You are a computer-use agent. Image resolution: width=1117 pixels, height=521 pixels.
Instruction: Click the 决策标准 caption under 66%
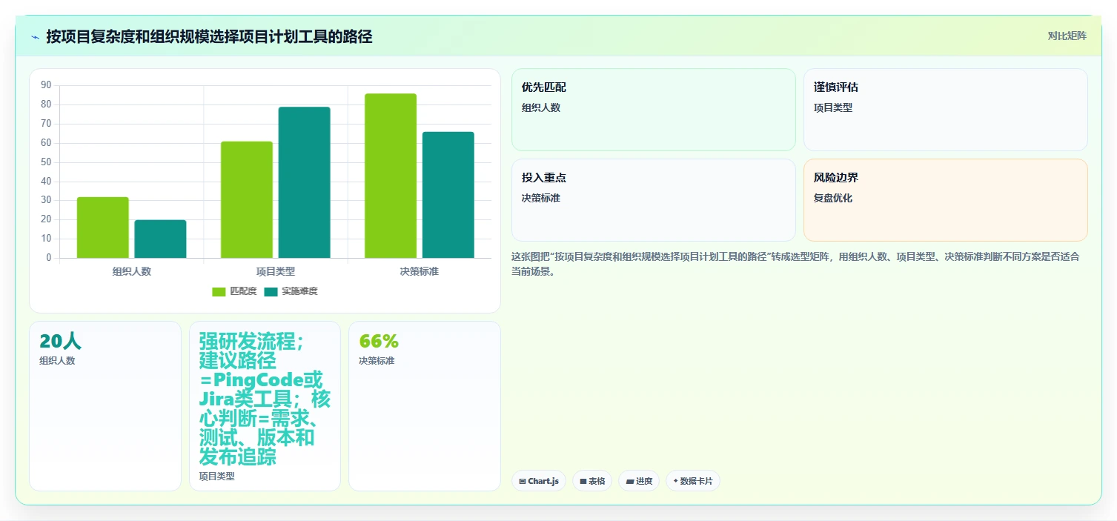coord(377,361)
